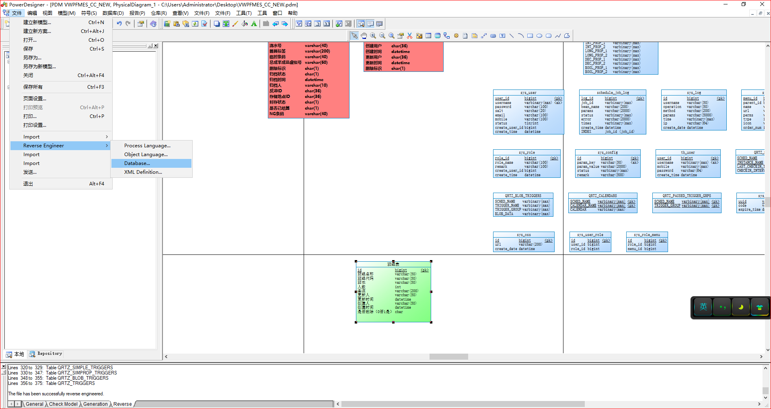Click 打印预览 in the File menu
771x409 pixels.
pyautogui.click(x=34, y=107)
